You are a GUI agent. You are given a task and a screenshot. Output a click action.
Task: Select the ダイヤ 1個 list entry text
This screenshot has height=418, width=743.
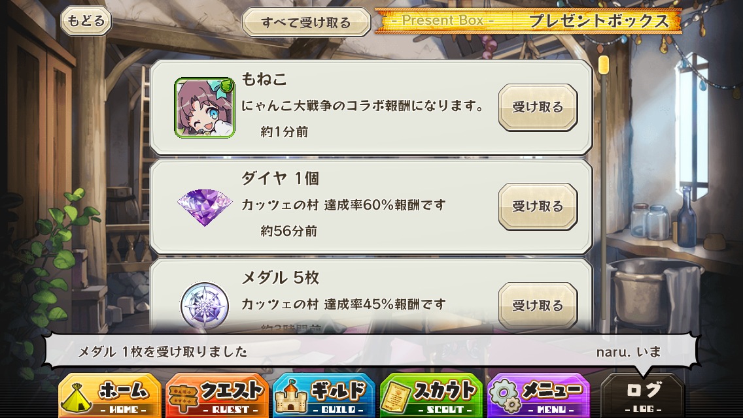pos(280,178)
